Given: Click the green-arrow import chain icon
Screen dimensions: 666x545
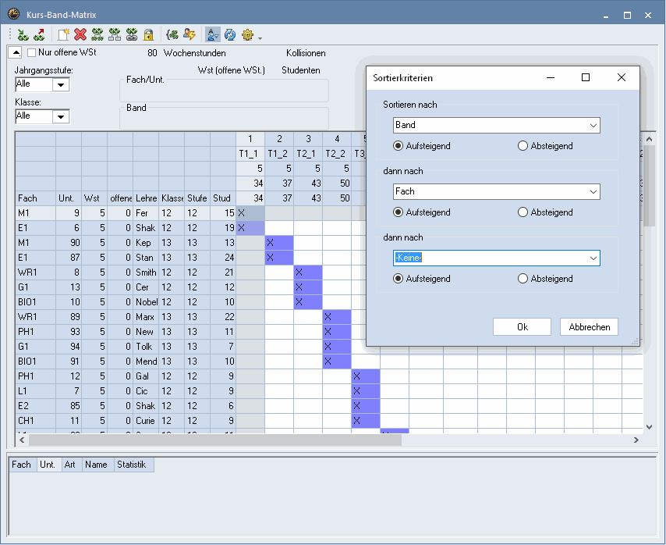Looking at the screenshot, I should 23,35.
